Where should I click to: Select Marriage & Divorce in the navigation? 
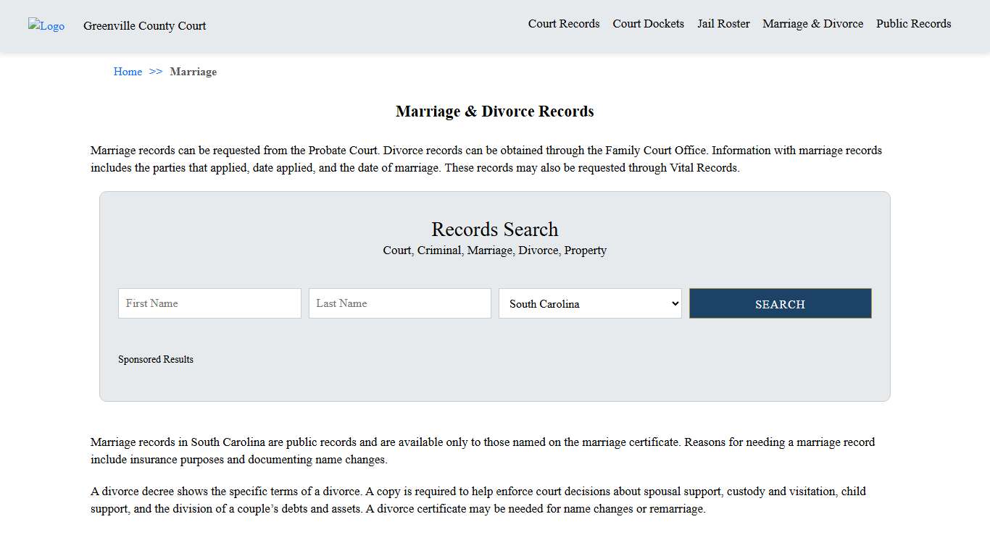[812, 23]
